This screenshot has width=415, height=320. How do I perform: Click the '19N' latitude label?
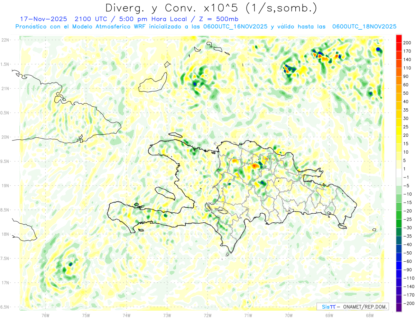(5, 186)
